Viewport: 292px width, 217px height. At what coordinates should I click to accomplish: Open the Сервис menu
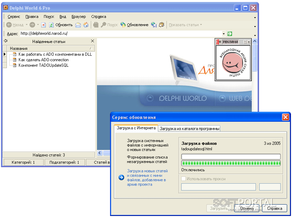[x=14, y=17]
